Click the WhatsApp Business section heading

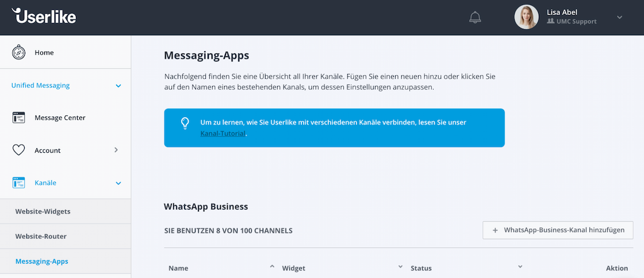pos(206,206)
